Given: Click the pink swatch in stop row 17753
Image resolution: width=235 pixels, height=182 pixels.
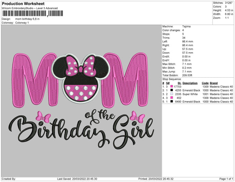Looking at the screenshot, I should pos(172,86).
